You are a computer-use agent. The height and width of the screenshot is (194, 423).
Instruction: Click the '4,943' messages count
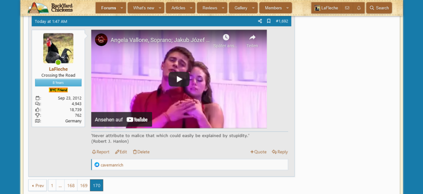(77, 104)
